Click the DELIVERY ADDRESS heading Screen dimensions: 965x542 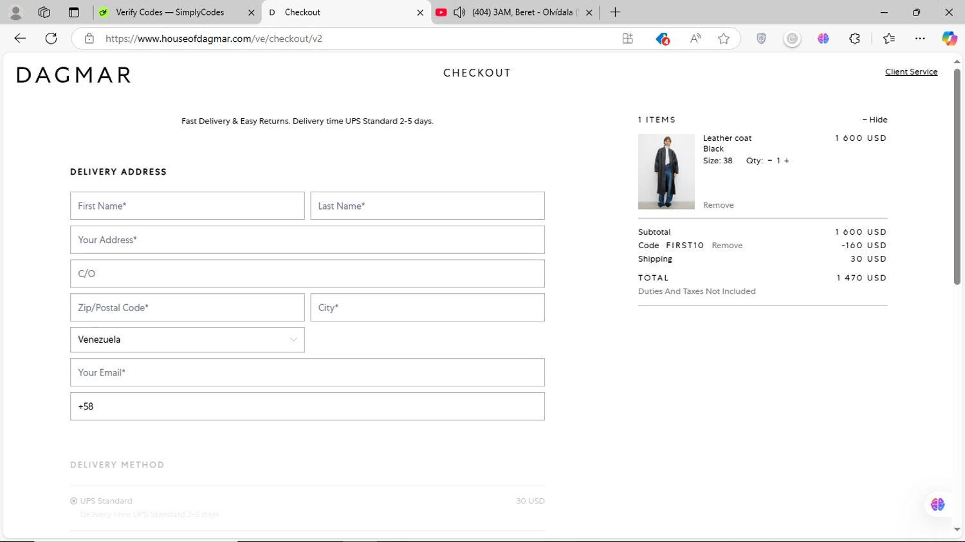[x=118, y=172]
